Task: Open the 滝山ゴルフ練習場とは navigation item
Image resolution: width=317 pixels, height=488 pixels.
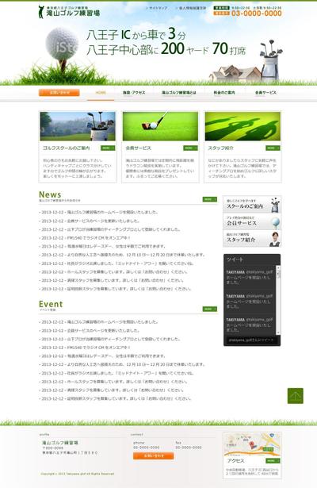Action: 178,93
